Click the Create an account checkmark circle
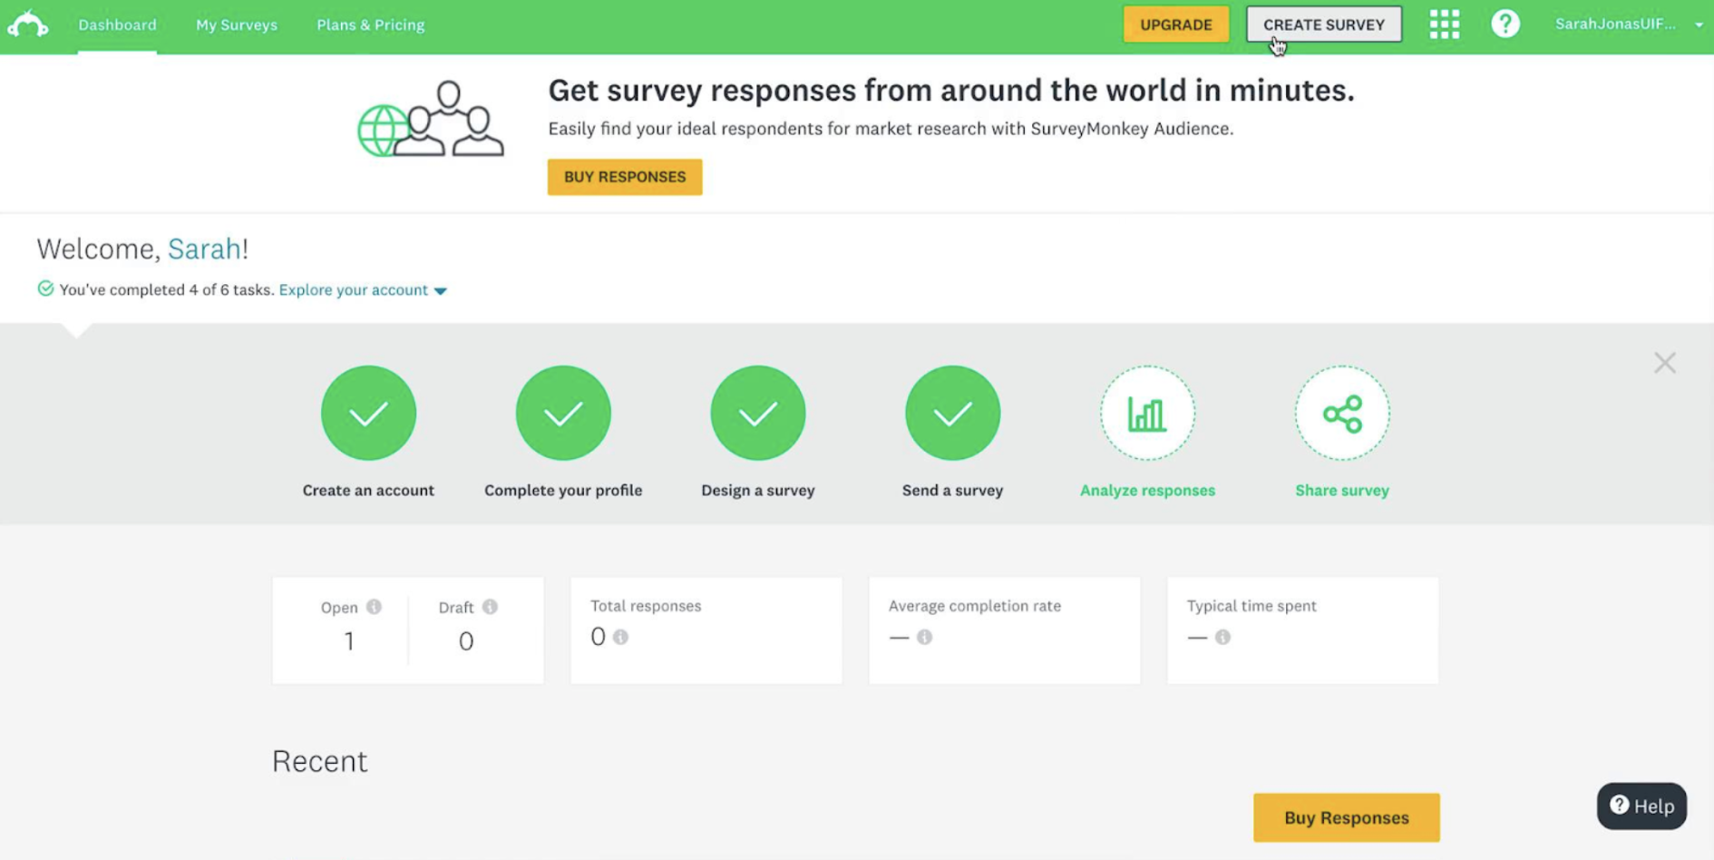Screen dimensions: 1714x860 tap(368, 413)
